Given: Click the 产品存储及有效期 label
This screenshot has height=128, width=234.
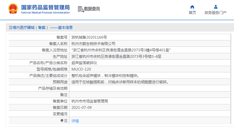Looking at the screenshot, I should click(x=53, y=88).
